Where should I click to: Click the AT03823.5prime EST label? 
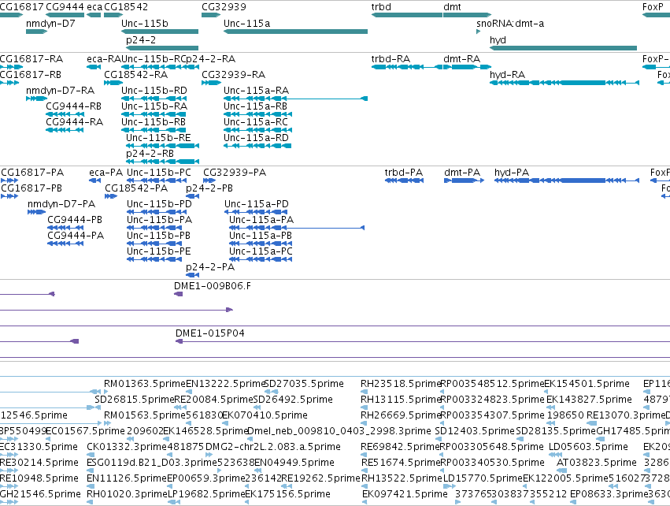pyautogui.click(x=597, y=463)
